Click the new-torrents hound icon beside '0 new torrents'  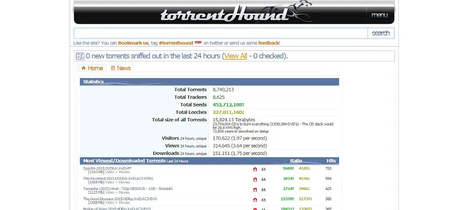80,56
